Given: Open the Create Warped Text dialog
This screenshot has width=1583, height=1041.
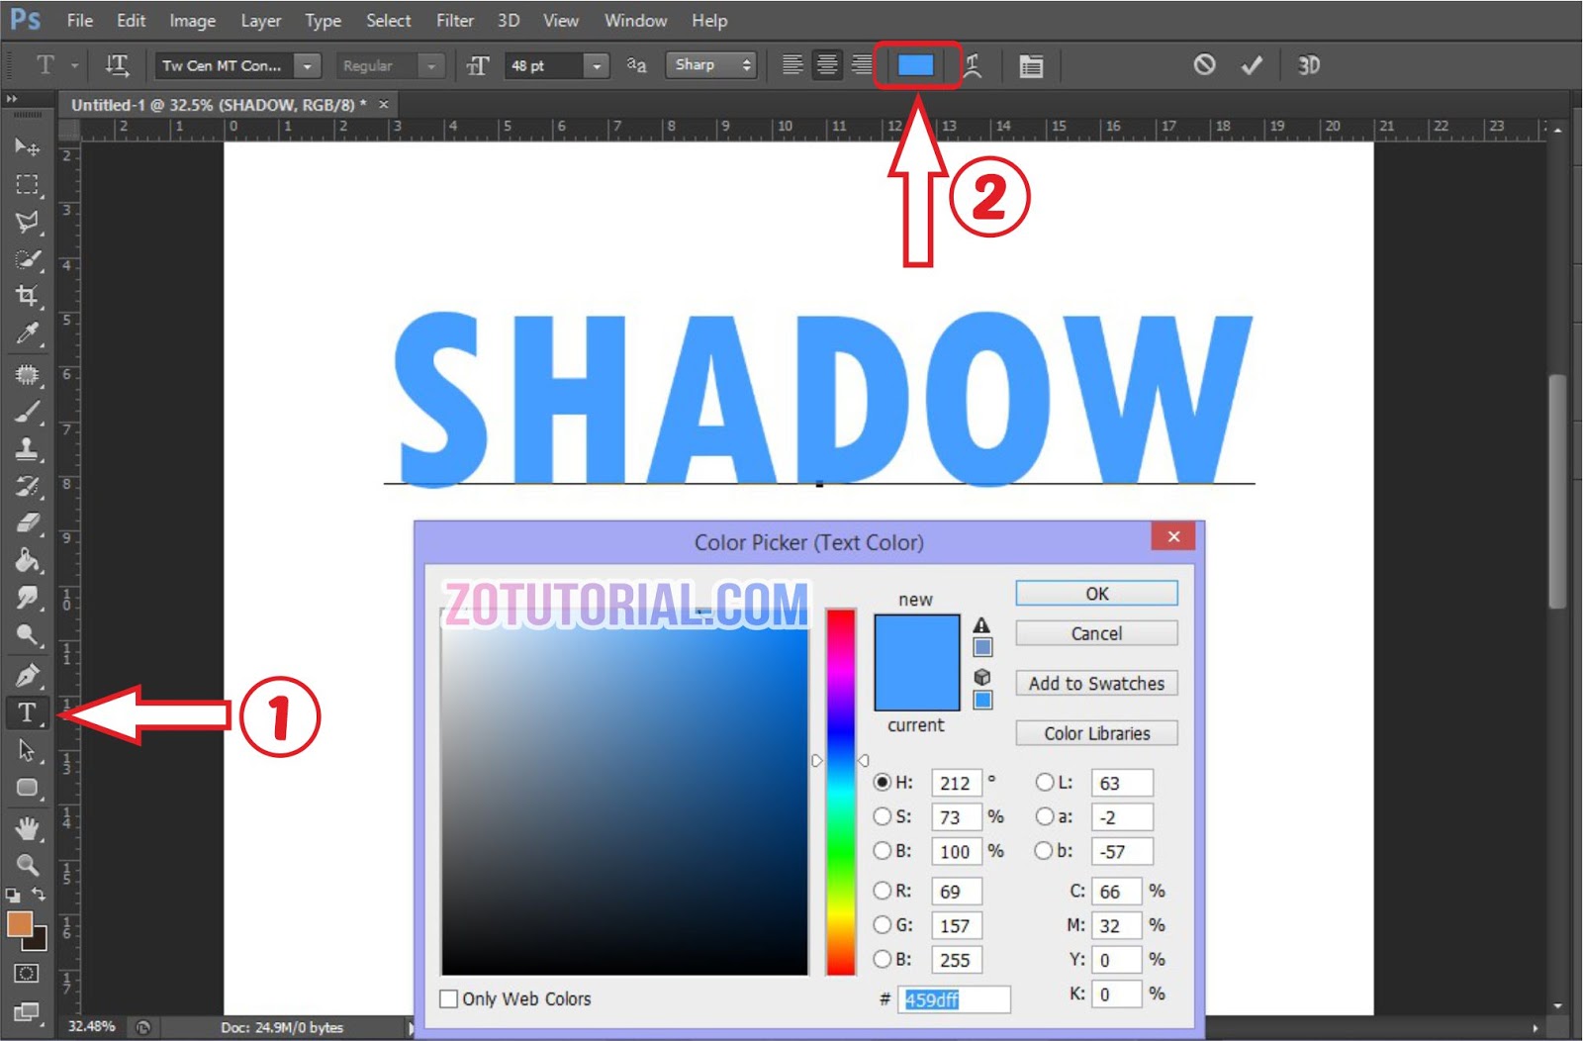Looking at the screenshot, I should pos(973,65).
